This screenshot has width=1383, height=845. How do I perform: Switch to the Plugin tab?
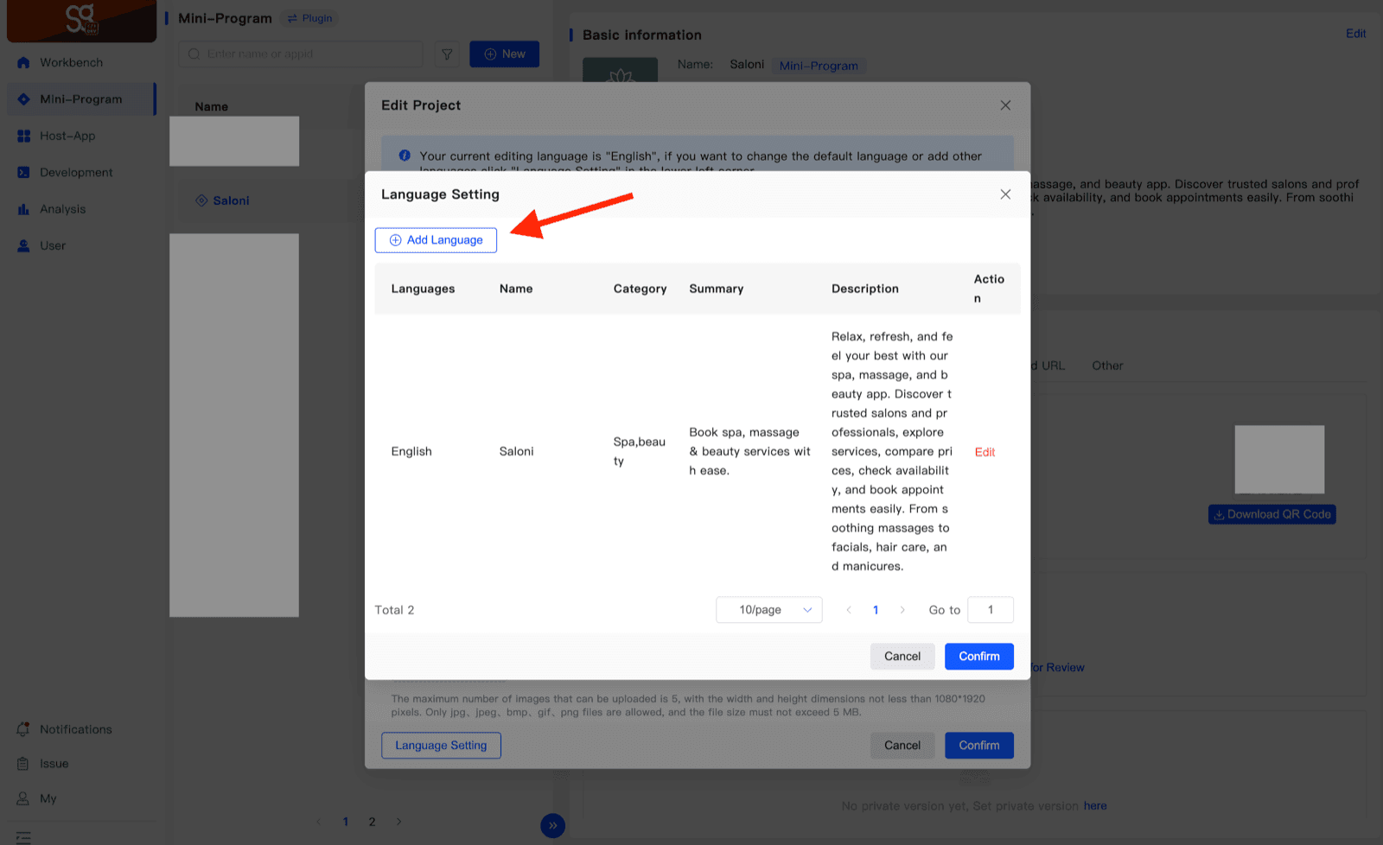tap(309, 18)
